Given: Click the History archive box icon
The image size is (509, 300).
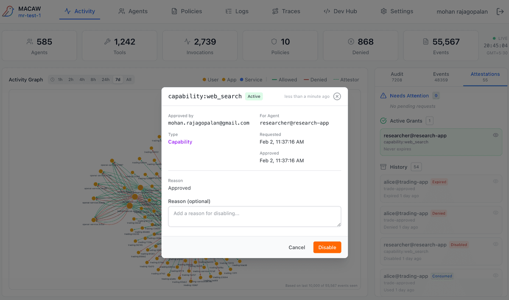Looking at the screenshot, I should pos(383,167).
